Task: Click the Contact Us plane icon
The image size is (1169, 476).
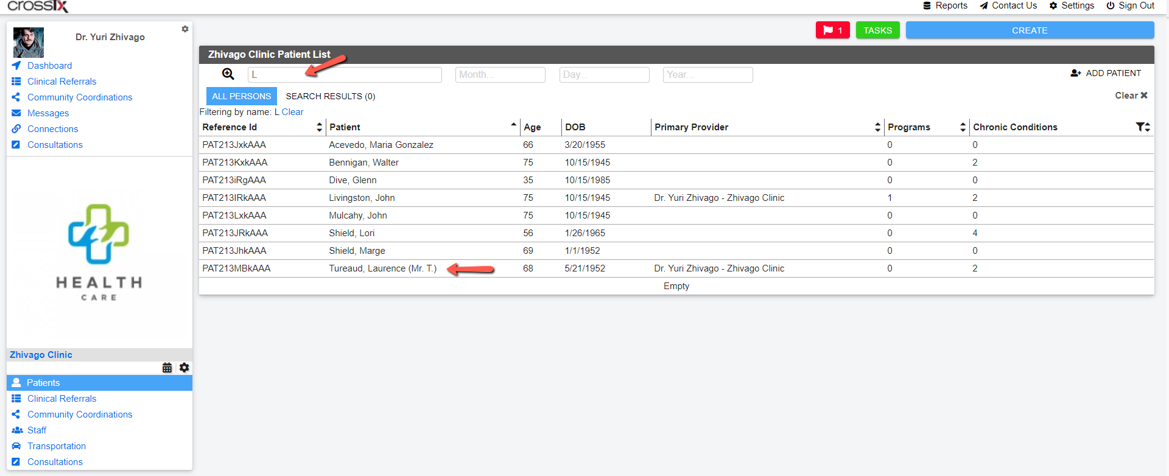Action: pos(983,5)
